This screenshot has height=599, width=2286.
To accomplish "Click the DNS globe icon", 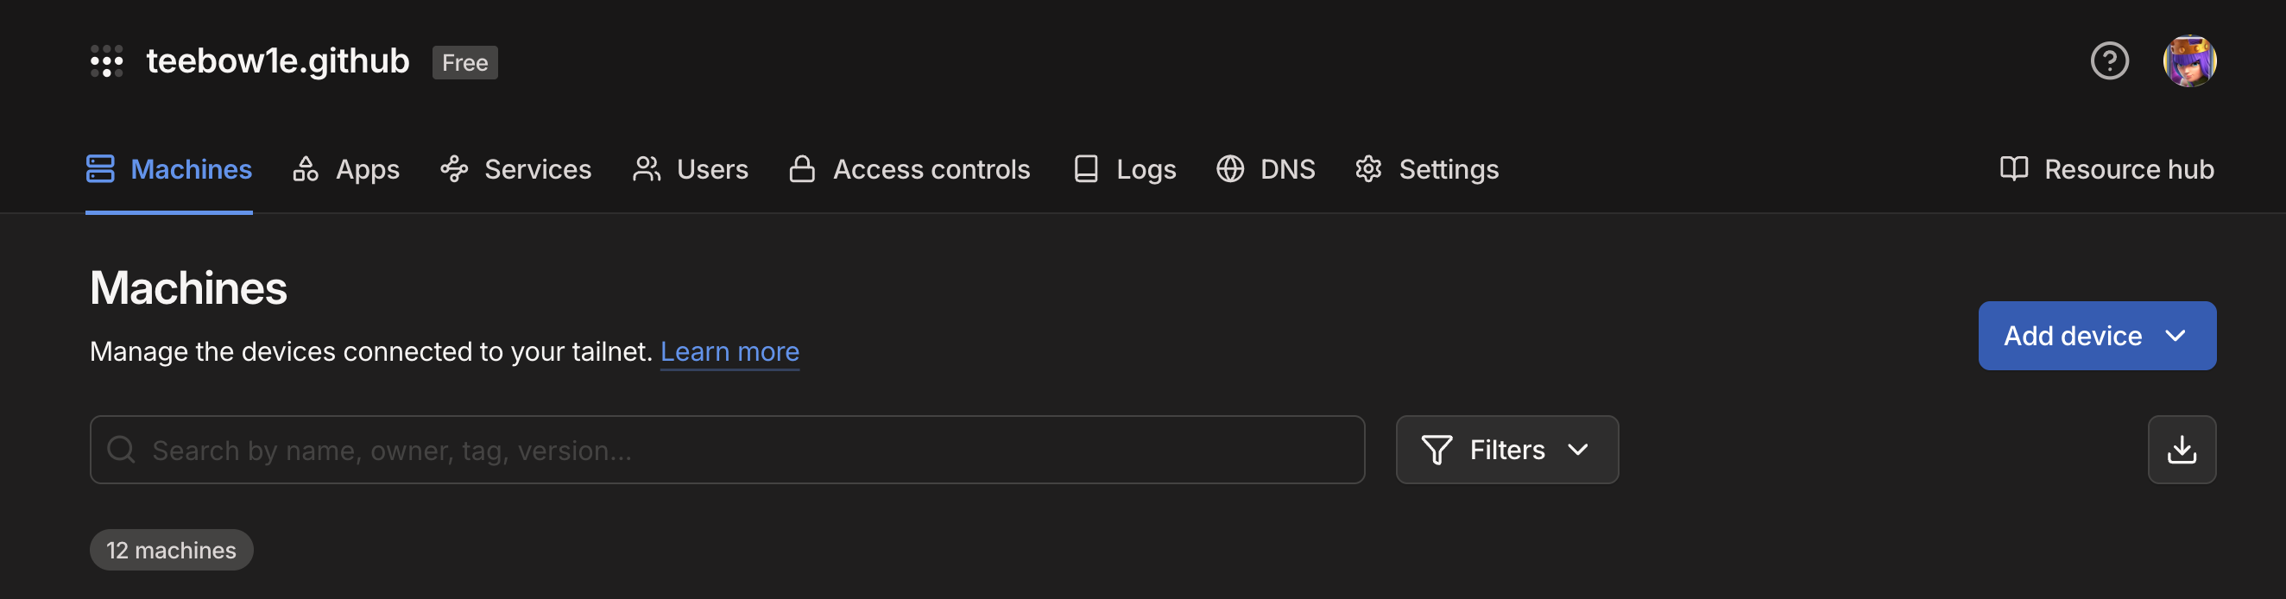I will coord(1230,168).
